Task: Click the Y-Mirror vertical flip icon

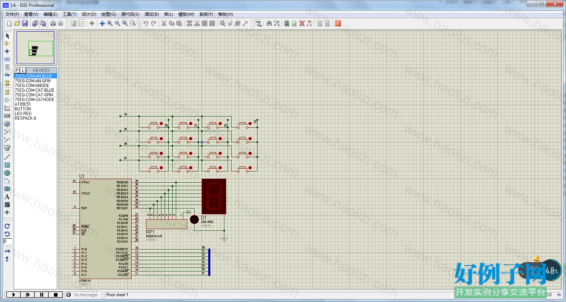Action: pos(7,259)
